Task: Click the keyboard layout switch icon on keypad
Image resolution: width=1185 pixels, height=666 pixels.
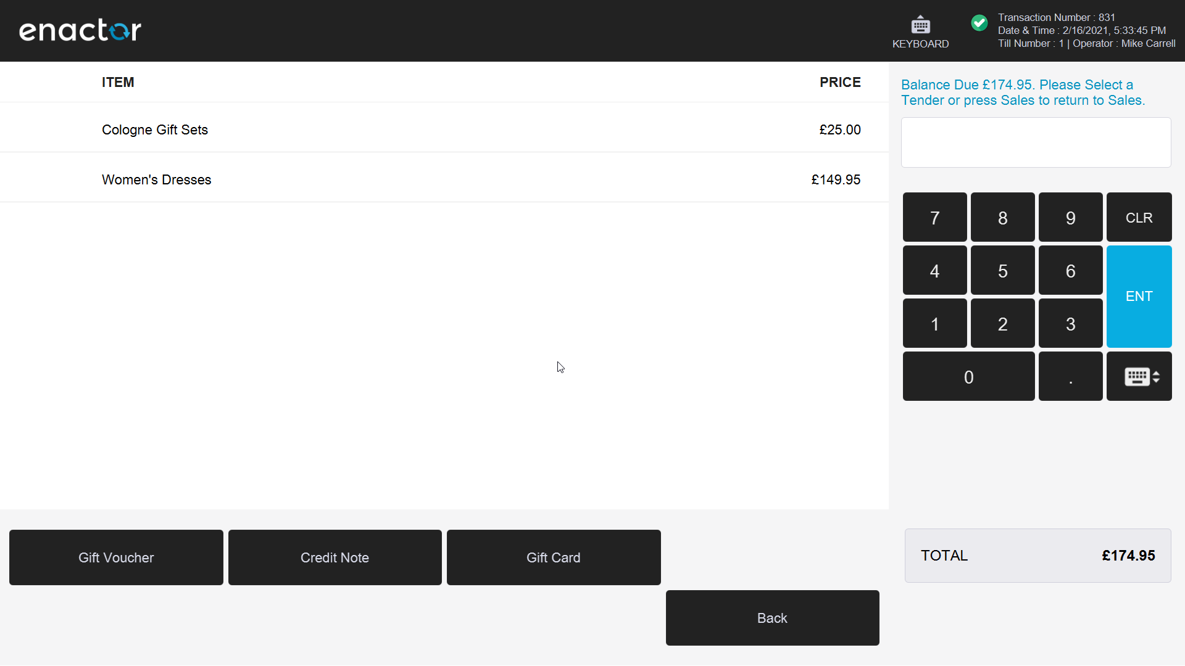Action: [x=1139, y=376]
